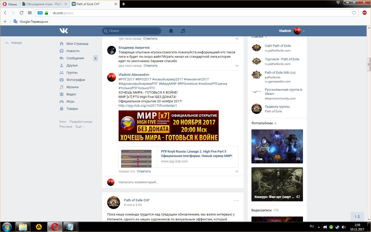The height and width of the screenshot is (232, 371).
Task: Open Русскоязычная группа в Steam link
Action: (283, 92)
